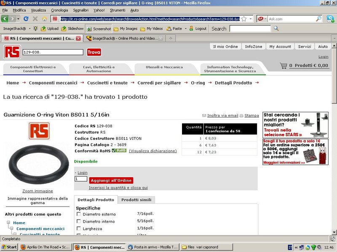Click the Stop loading X icon
Image resolution: width=337 pixels, height=252 pixels.
35,19
